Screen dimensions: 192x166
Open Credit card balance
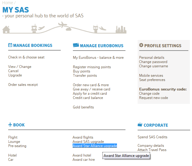[x=88, y=98]
